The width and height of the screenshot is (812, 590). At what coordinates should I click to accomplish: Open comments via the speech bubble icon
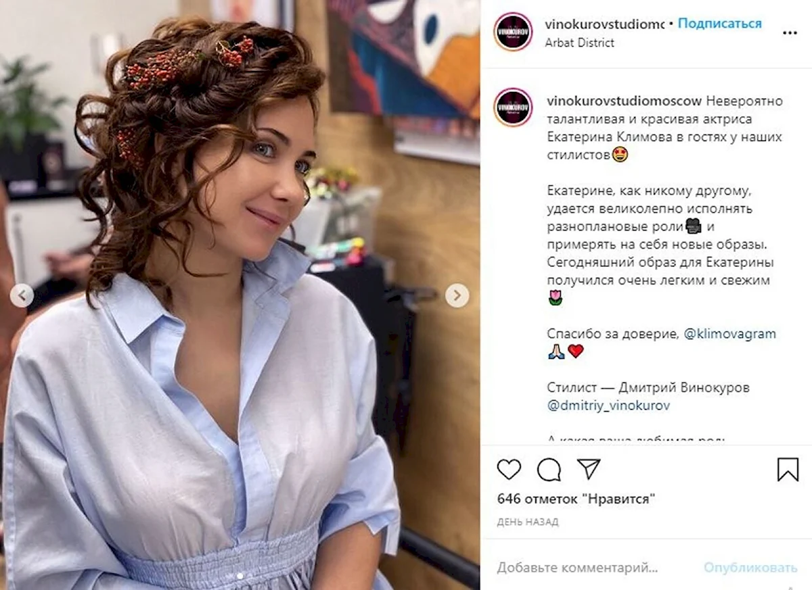[x=549, y=469]
